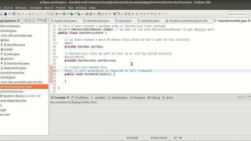Select the service package in Package Explorer
This screenshot has height=141, width=251.
[x=9, y=59]
